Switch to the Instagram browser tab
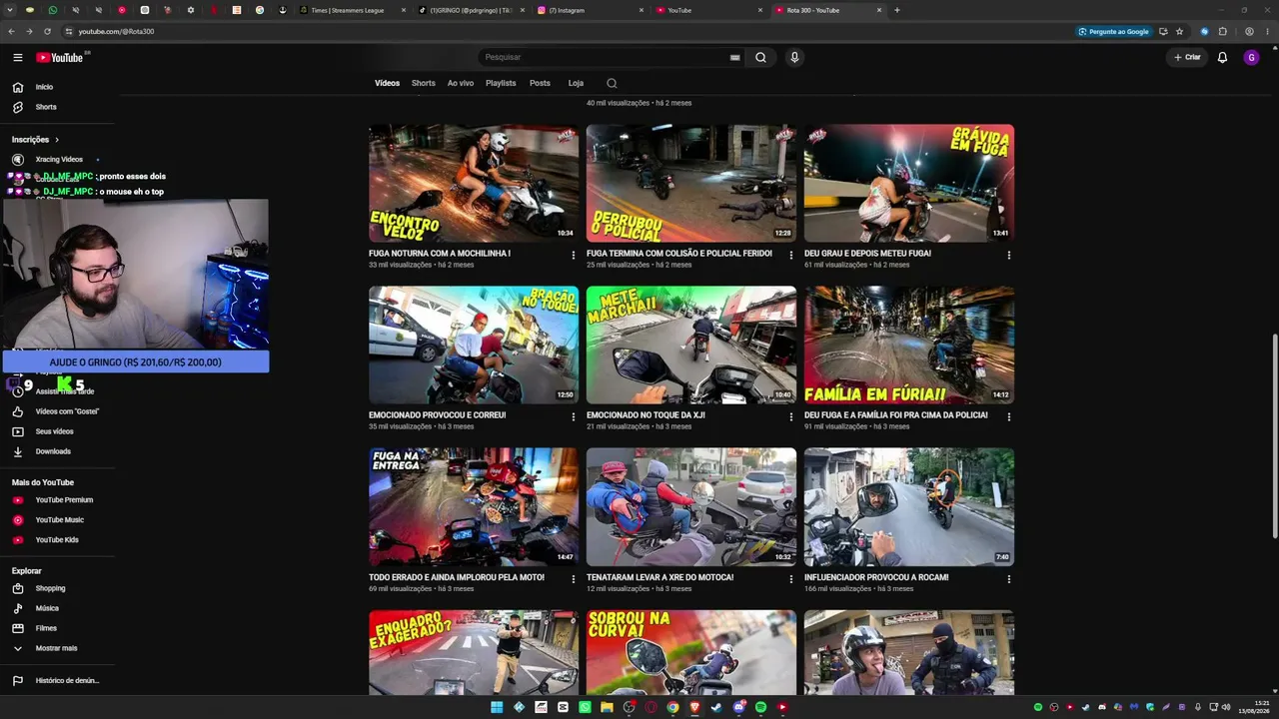This screenshot has width=1279, height=719. coord(590,10)
